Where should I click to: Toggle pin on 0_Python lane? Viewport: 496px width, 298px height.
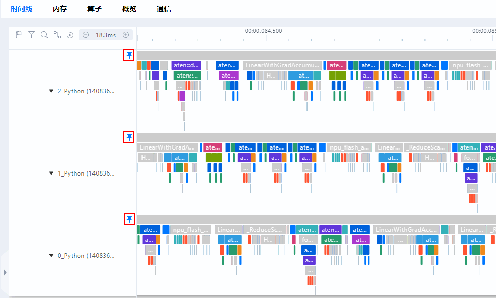[129, 219]
